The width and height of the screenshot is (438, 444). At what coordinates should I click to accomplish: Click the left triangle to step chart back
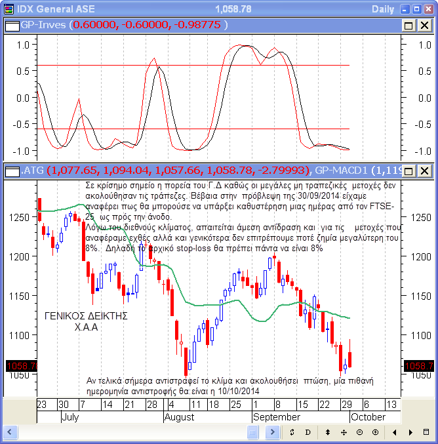pyautogui.click(x=394, y=433)
